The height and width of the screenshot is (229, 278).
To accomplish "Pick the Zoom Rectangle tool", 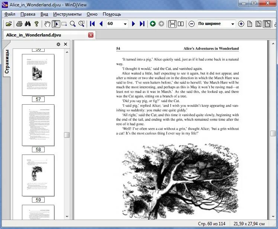I will [82, 24].
